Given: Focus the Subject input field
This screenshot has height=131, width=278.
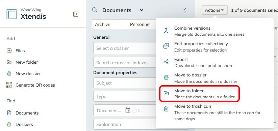Looking at the screenshot, I should (x=124, y=83).
